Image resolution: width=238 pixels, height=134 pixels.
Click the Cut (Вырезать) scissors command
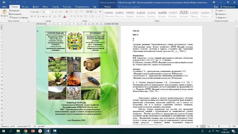[x=14, y=10]
